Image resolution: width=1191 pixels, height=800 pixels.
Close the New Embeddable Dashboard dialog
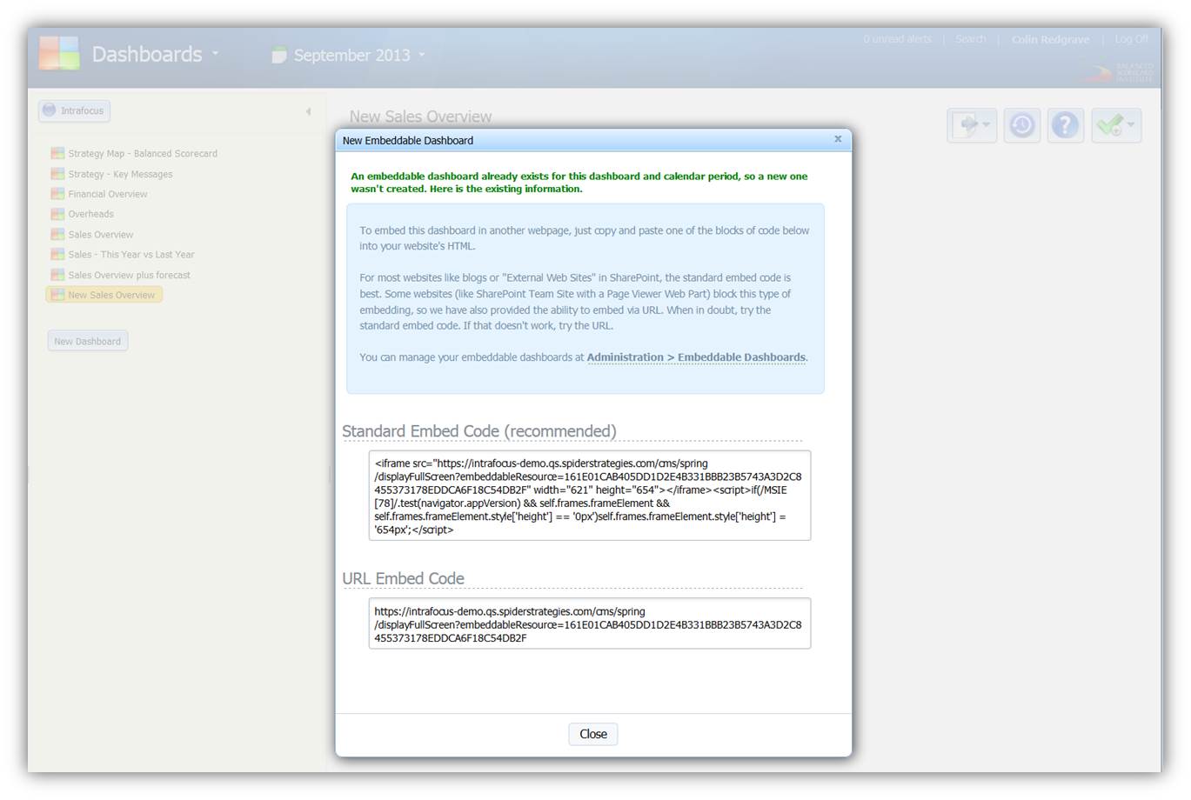pos(593,734)
